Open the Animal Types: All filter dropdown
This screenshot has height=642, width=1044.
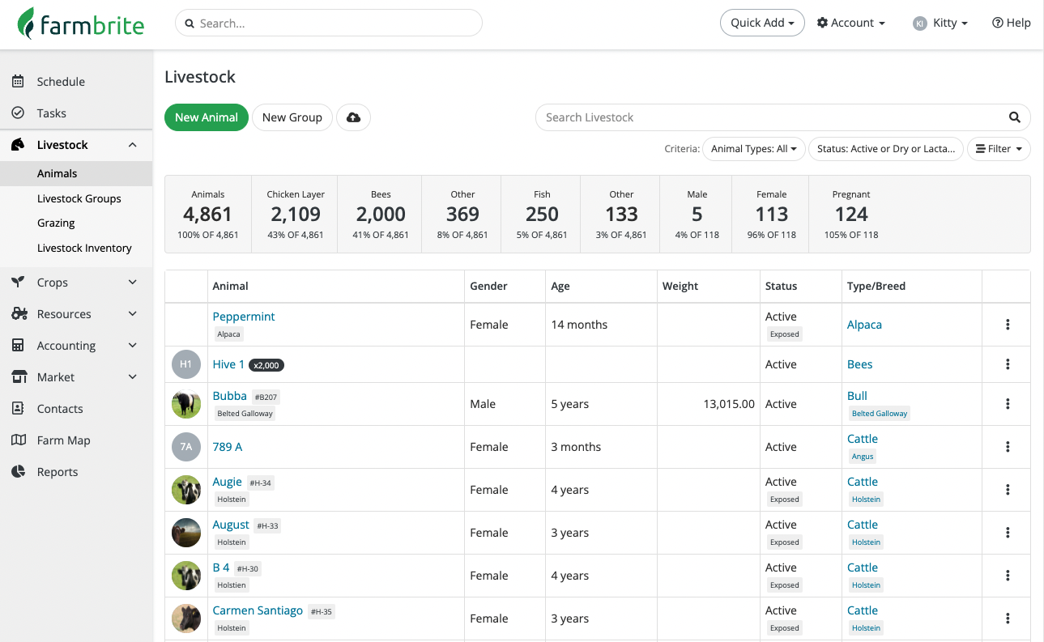click(x=753, y=148)
